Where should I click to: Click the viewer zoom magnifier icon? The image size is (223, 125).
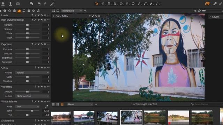[199, 11]
